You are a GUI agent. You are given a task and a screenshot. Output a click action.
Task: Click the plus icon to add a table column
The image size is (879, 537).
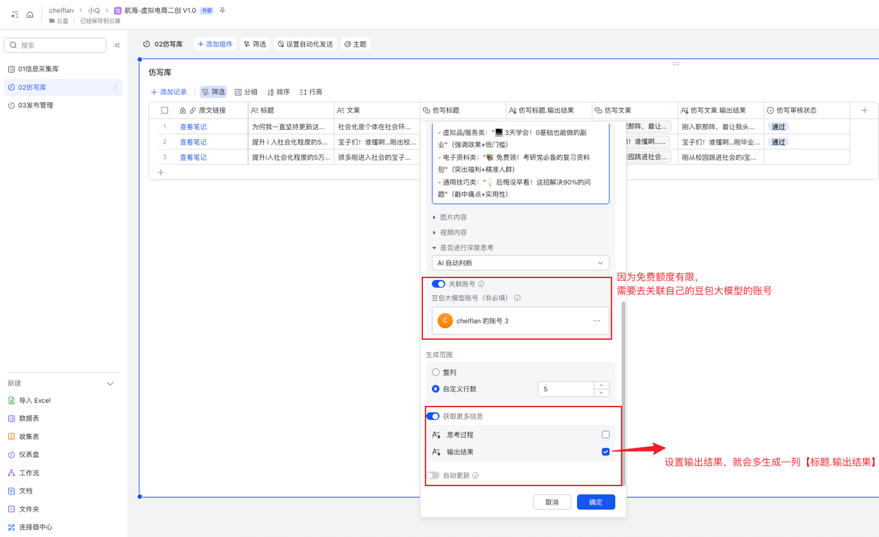click(865, 110)
